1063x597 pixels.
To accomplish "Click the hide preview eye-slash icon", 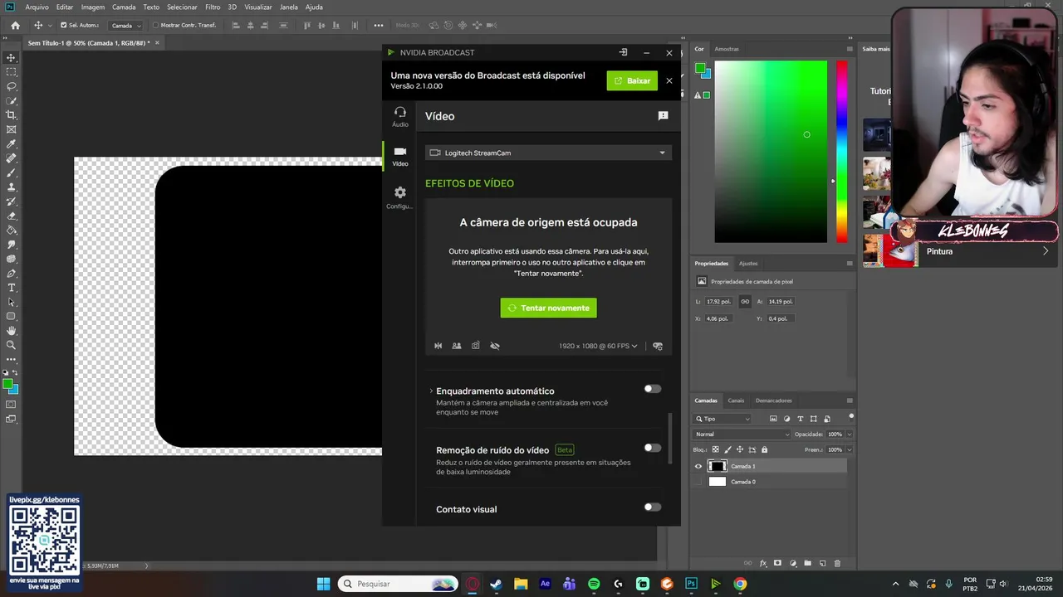I will pos(495,346).
